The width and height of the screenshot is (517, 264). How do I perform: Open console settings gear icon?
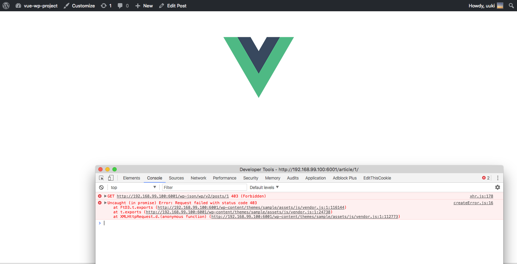click(x=498, y=187)
